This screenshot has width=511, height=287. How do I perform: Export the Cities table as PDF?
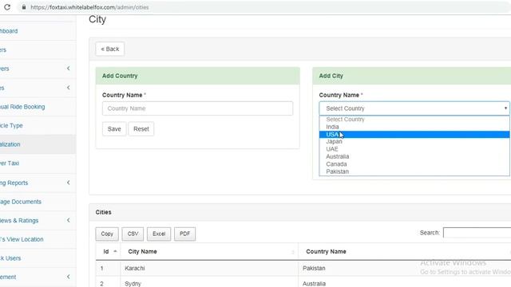coord(184,234)
